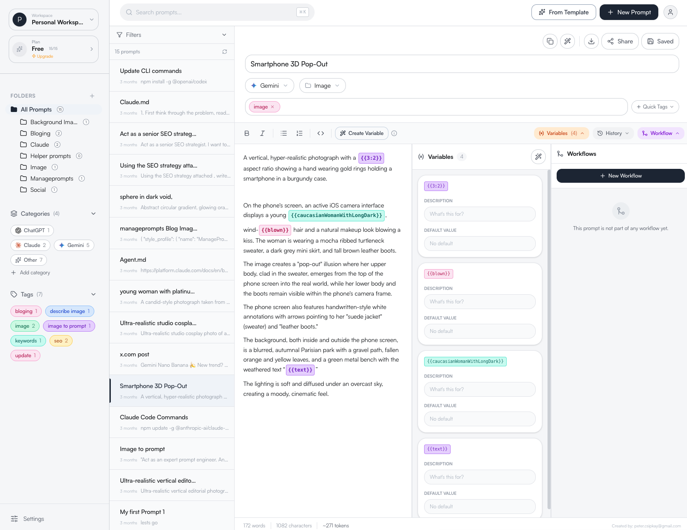
Task: Open the Update CLI commands prompt
Action: tap(172, 76)
